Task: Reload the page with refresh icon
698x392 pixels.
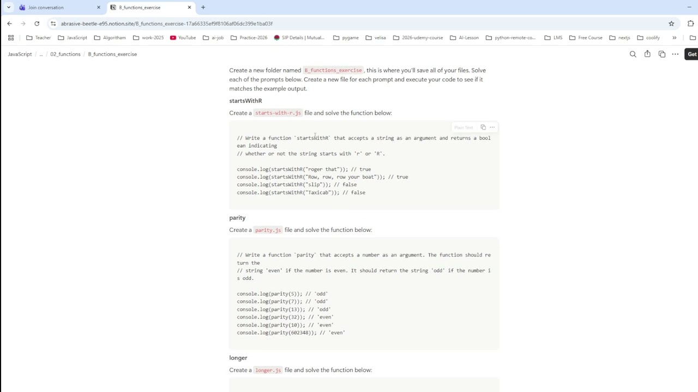Action: 37,23
